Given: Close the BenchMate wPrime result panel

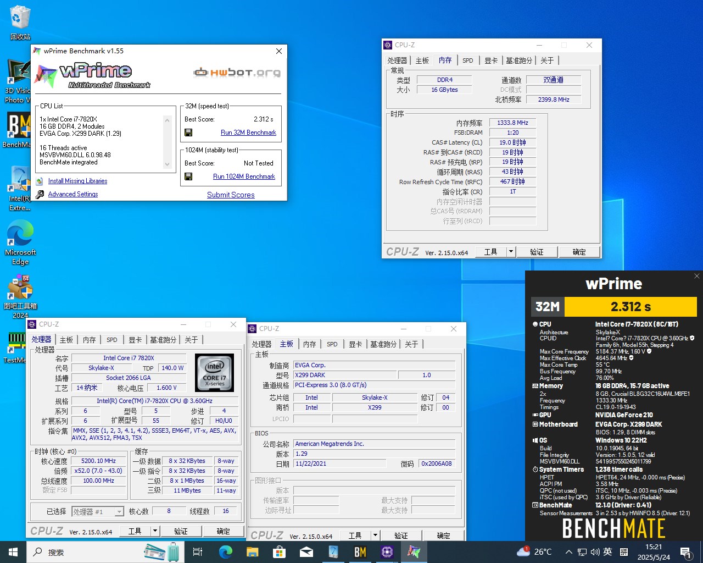Looking at the screenshot, I should pos(696,276).
